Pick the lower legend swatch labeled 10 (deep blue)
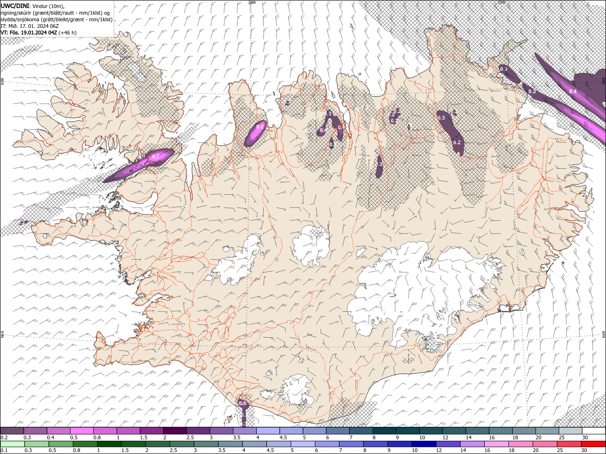This screenshot has width=606, height=454. (423, 444)
